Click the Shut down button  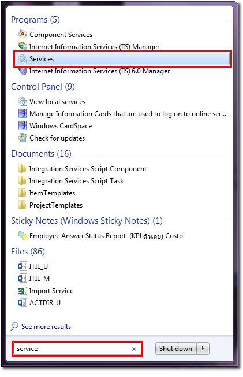coord(176,349)
